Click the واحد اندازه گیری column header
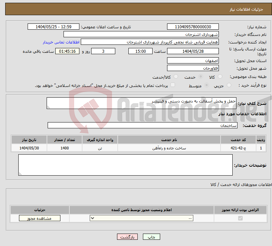Screen dimensions: 272x246 pyautogui.click(x=100, y=140)
